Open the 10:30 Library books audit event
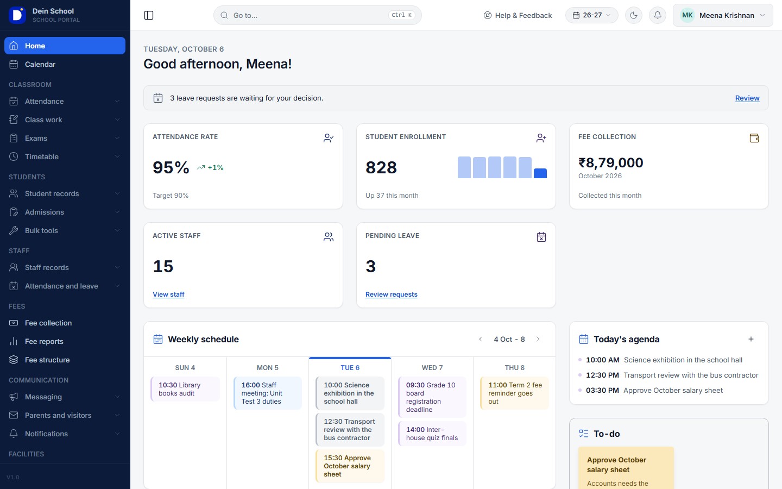The image size is (782, 489). 185,389
